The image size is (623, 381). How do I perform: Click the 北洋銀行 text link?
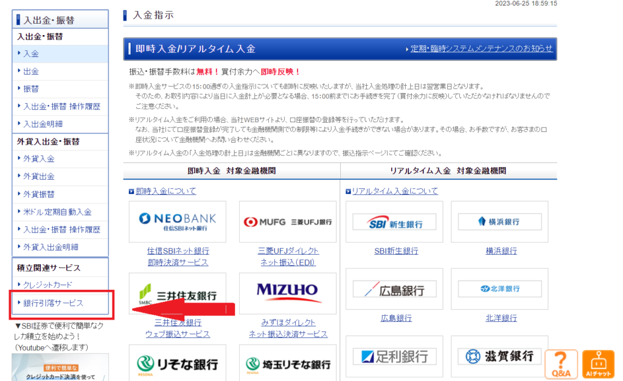click(501, 318)
